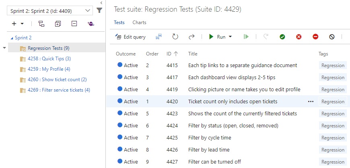Click the Edit query button
The height and width of the screenshot is (168, 350).
coord(131,37)
